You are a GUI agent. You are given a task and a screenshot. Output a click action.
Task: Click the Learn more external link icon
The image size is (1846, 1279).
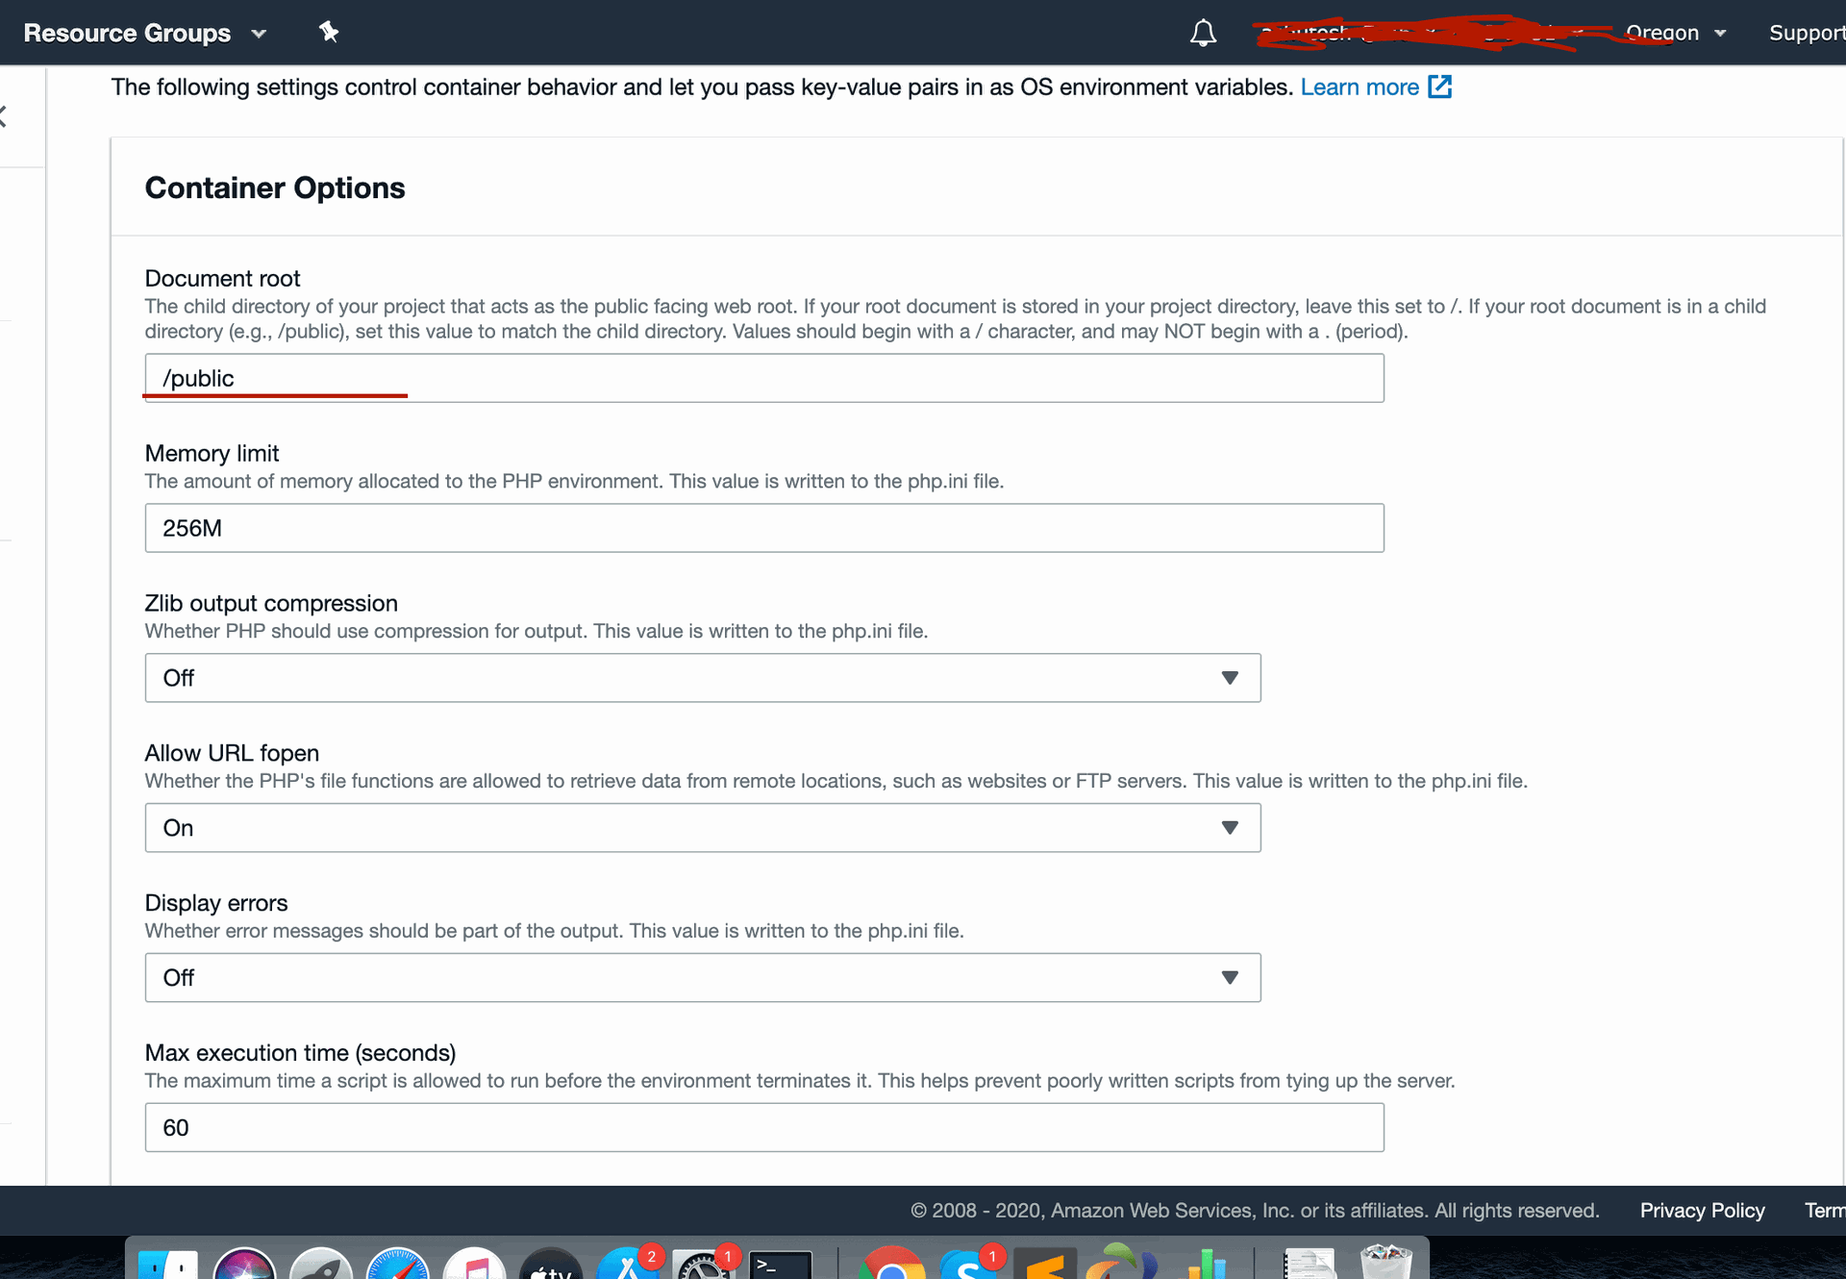(1439, 87)
